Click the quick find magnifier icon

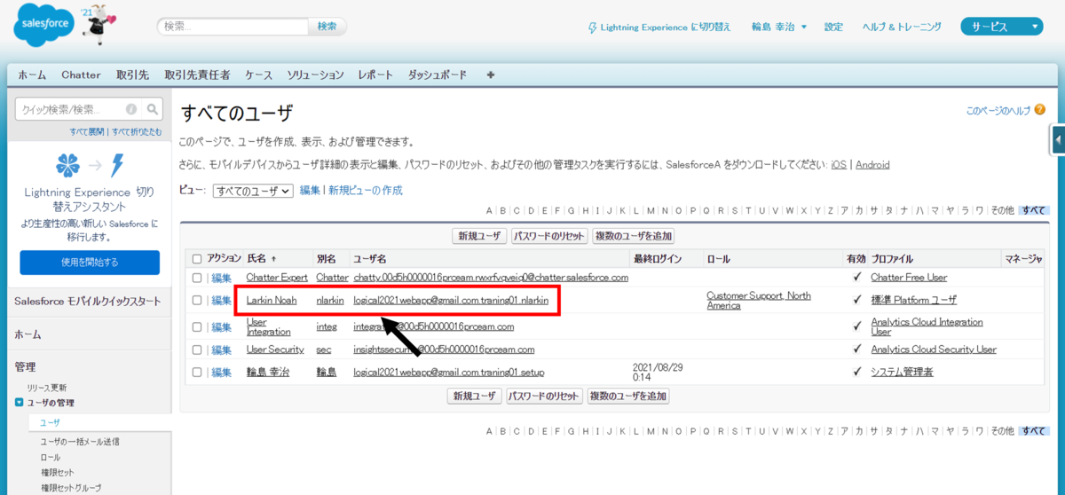(153, 110)
